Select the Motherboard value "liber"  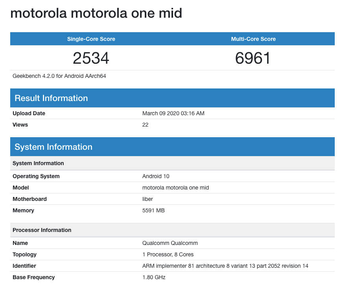[148, 199]
